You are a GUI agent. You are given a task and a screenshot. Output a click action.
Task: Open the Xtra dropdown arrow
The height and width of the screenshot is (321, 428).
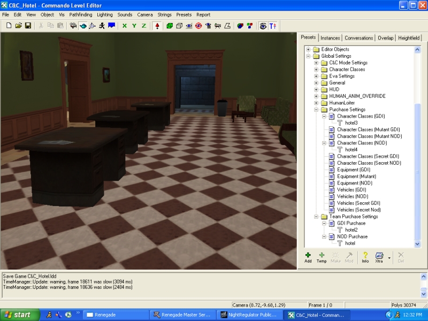[389, 257]
